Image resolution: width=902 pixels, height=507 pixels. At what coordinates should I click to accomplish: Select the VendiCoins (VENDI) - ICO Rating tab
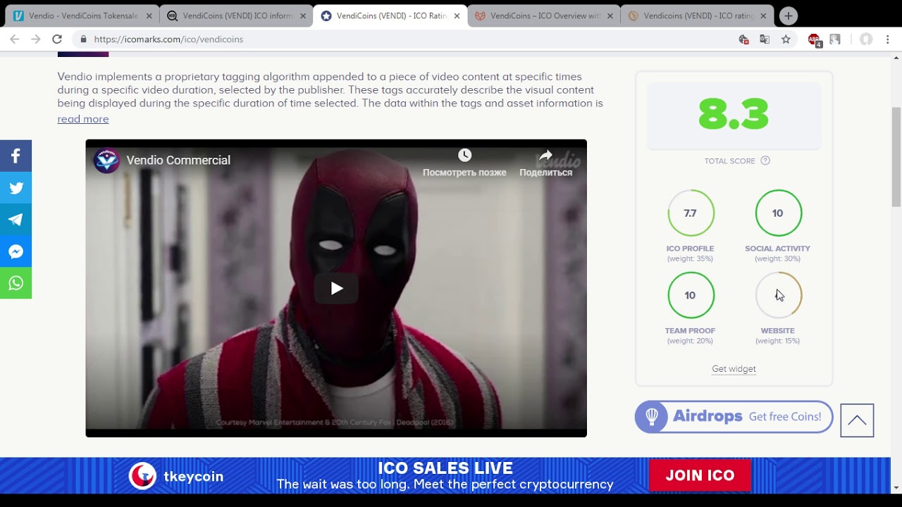390,15
